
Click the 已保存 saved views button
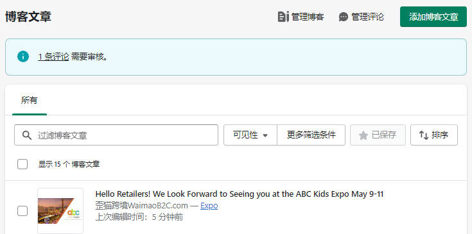pos(378,135)
